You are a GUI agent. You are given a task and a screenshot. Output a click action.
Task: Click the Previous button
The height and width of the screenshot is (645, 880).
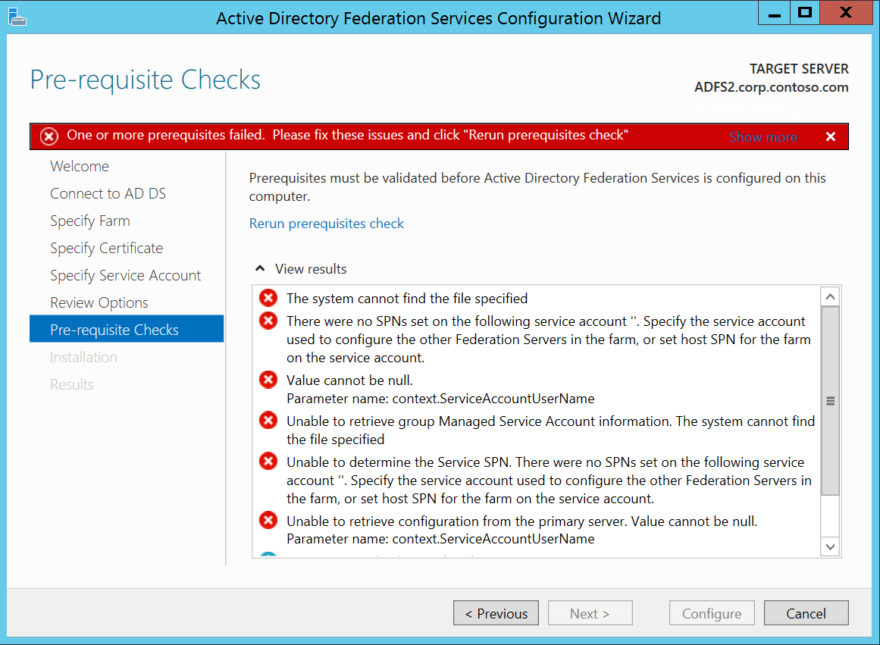[496, 613]
